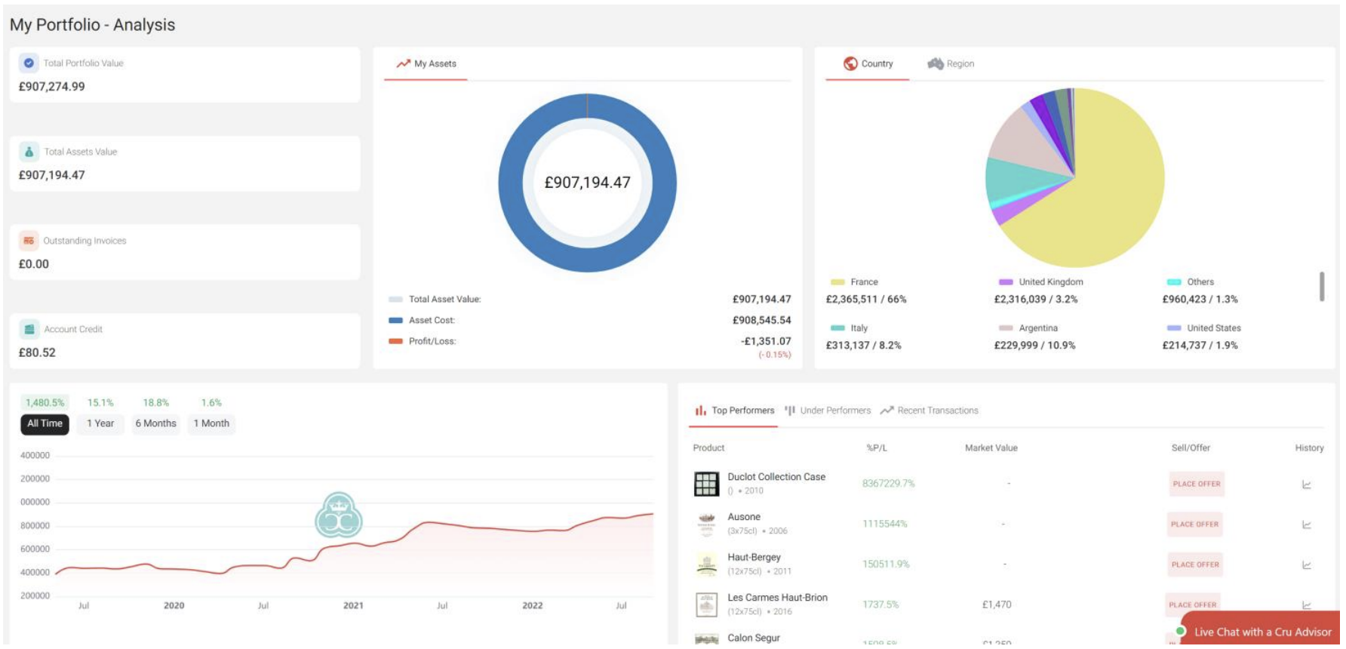The image size is (1346, 649).
Task: Place offer on Les Carmes Haut-Brion
Action: 1193,604
